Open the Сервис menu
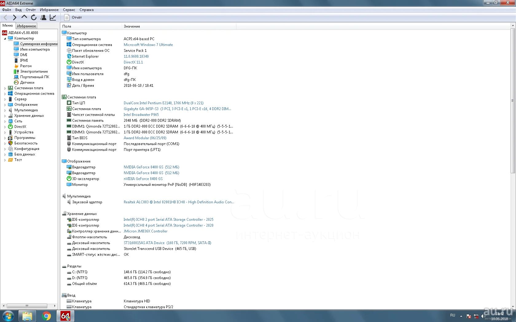 pyautogui.click(x=69, y=10)
